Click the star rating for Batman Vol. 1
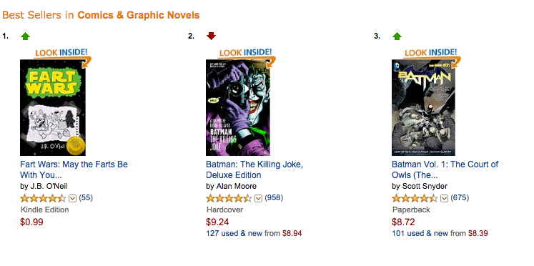 (415, 198)
